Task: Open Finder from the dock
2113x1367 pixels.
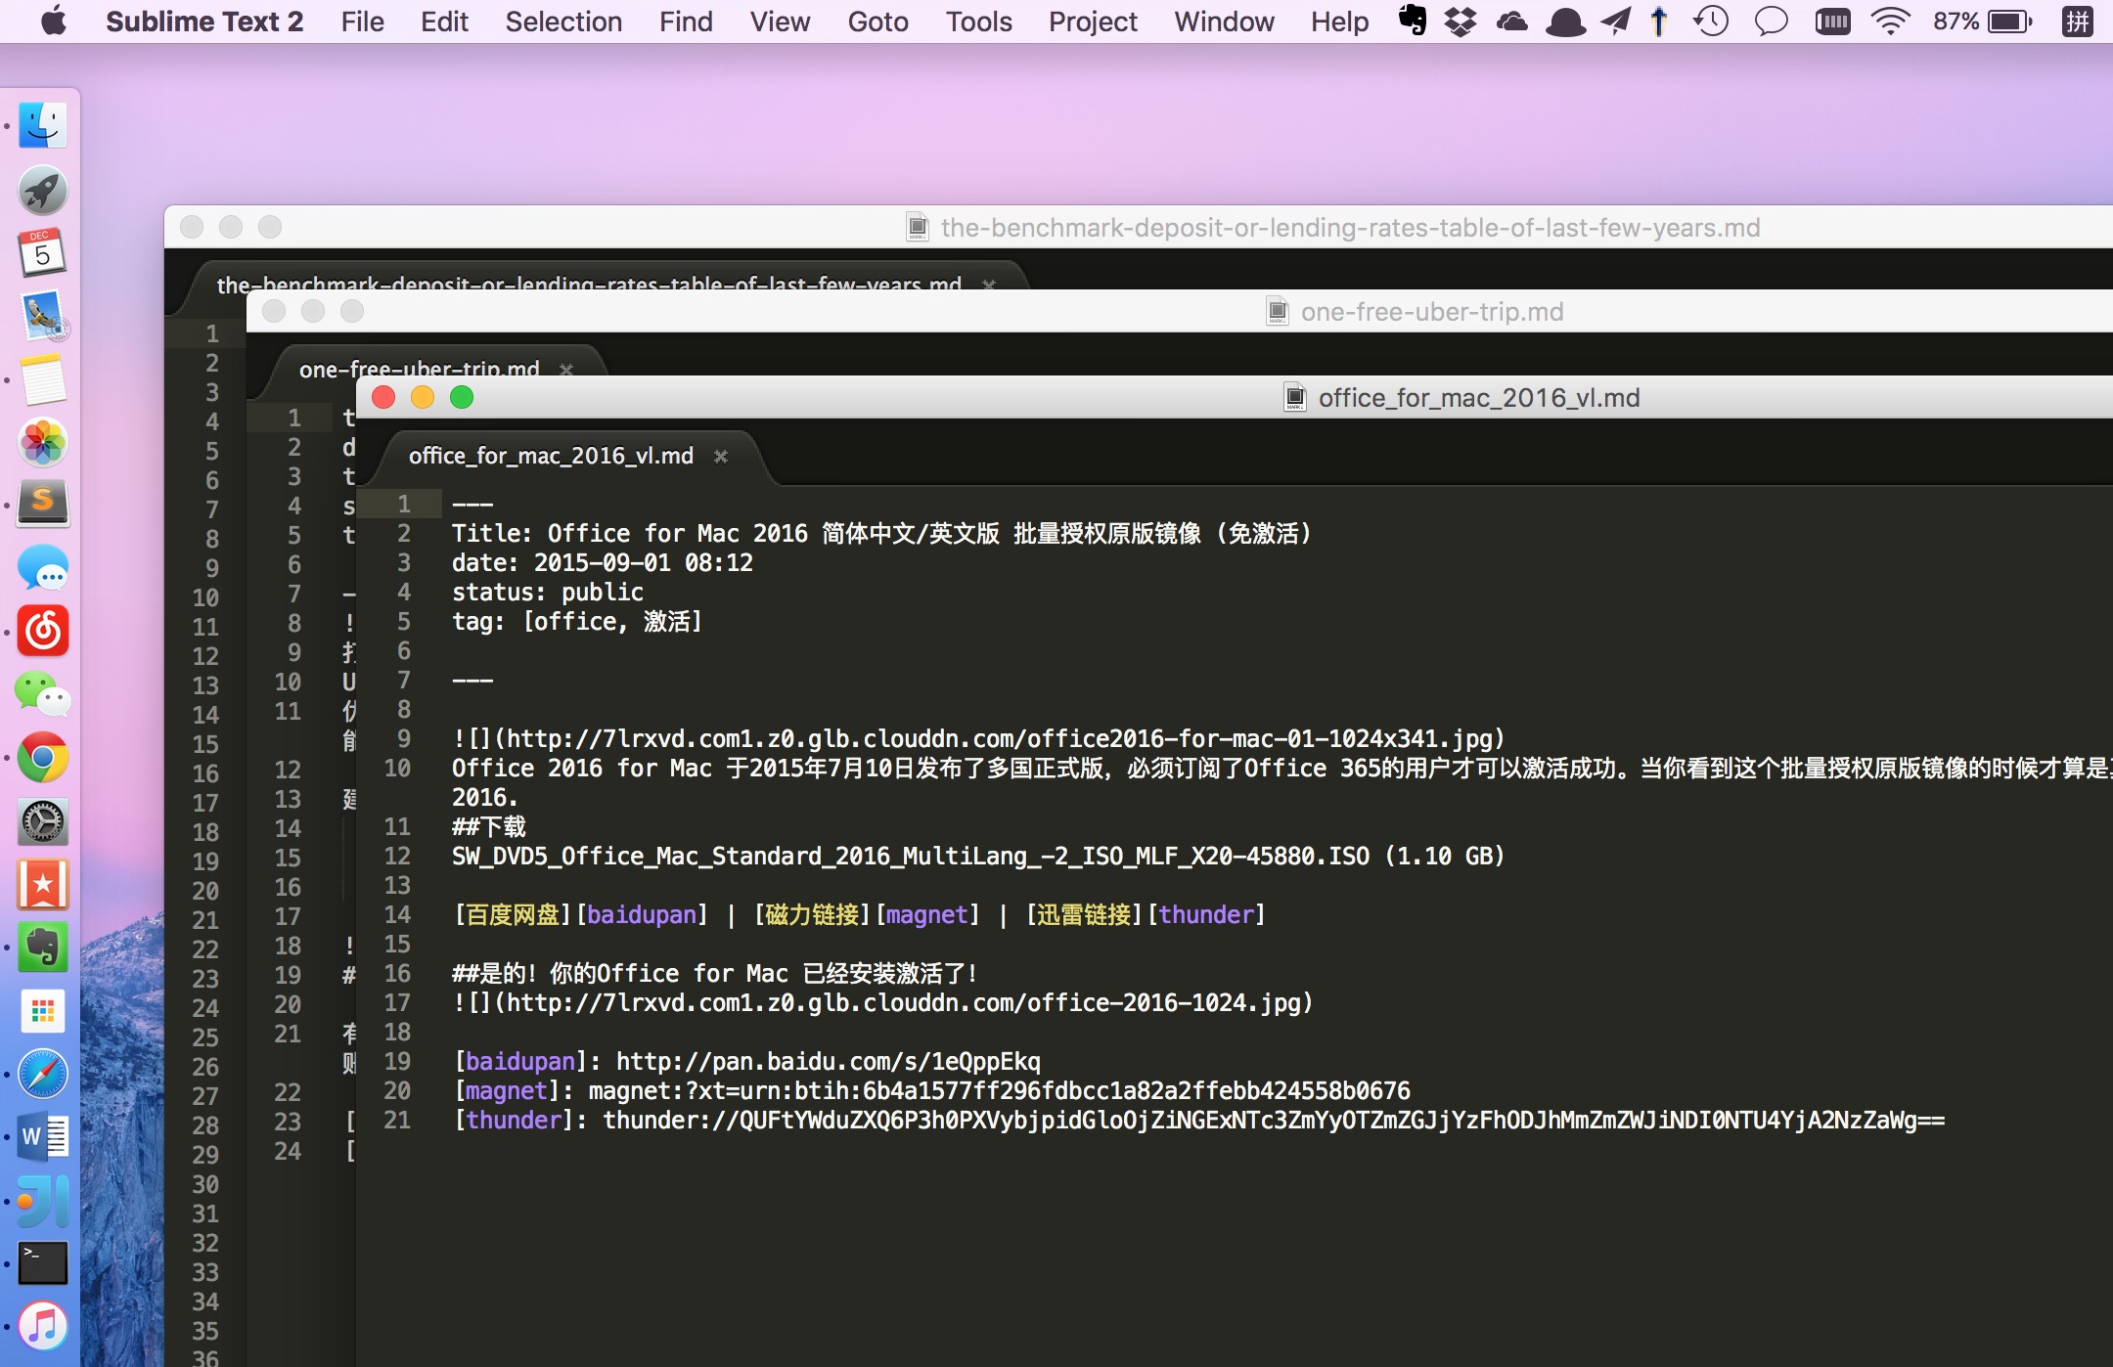Action: tap(43, 125)
